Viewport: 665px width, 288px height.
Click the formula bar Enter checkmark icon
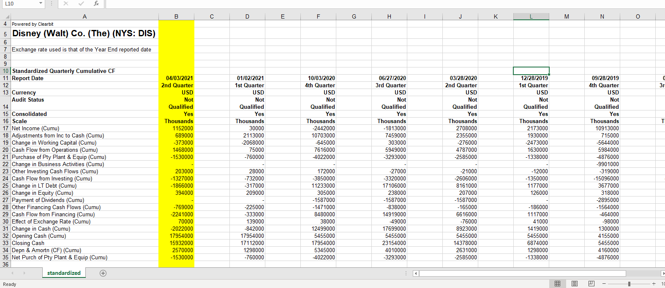click(82, 4)
